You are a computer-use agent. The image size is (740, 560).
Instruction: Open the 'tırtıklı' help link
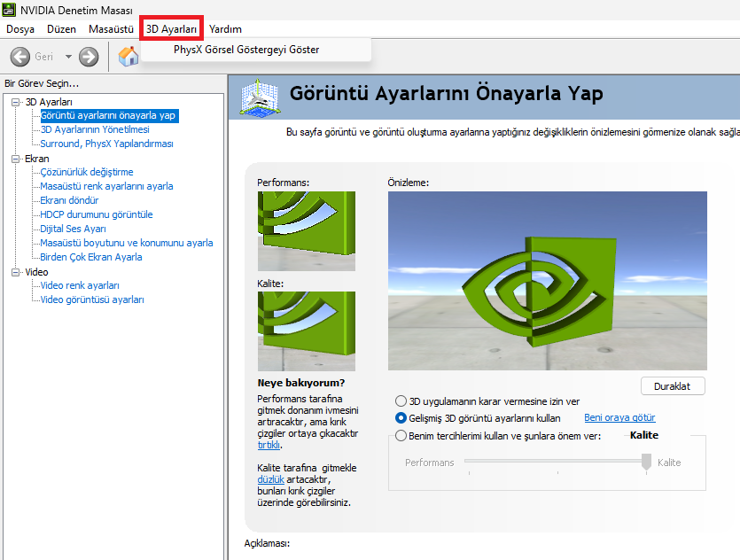tap(269, 445)
